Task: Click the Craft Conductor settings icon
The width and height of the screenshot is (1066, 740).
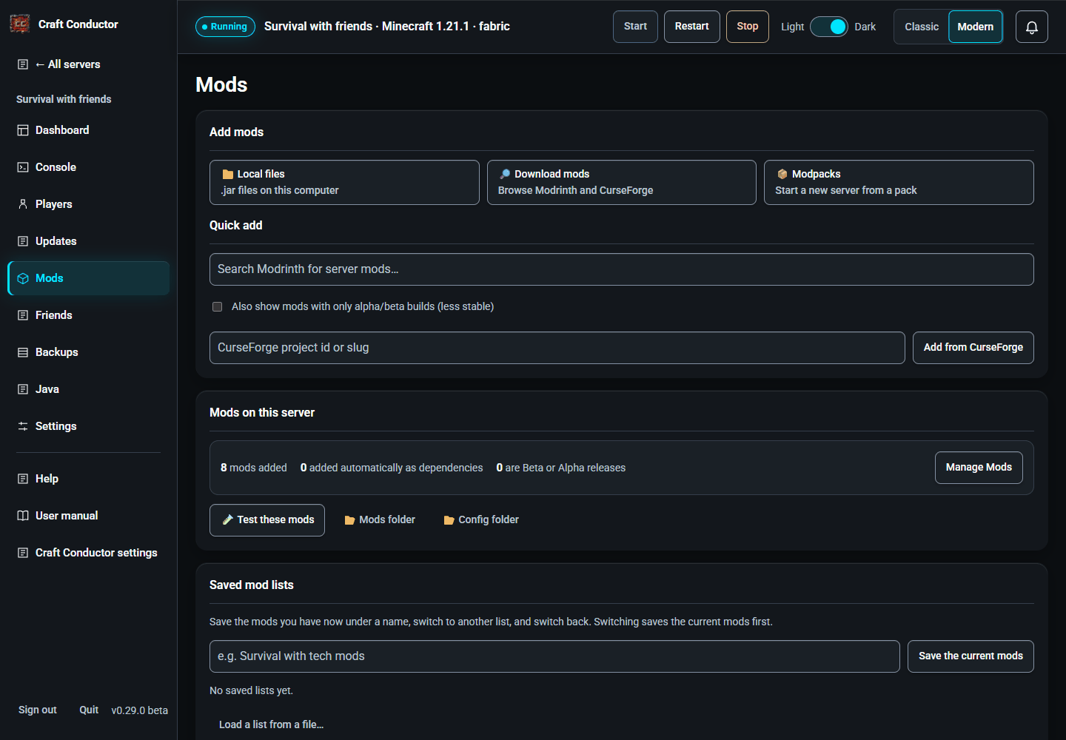Action: pyautogui.click(x=23, y=553)
